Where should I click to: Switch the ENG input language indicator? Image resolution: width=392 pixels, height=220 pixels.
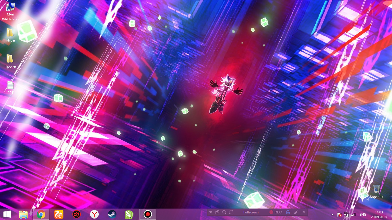(363, 215)
